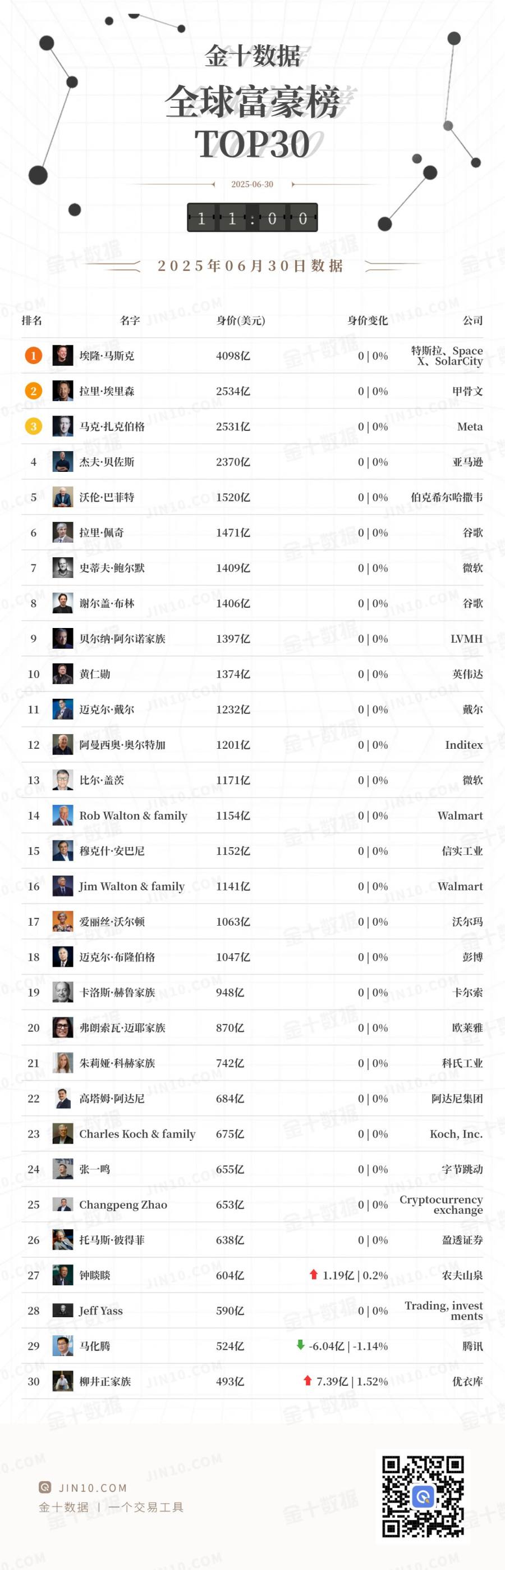
Task: Click the Rob Walton & family name
Action: pyautogui.click(x=134, y=816)
